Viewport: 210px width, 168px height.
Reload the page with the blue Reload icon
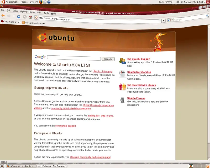pyautogui.click(x=19, y=17)
